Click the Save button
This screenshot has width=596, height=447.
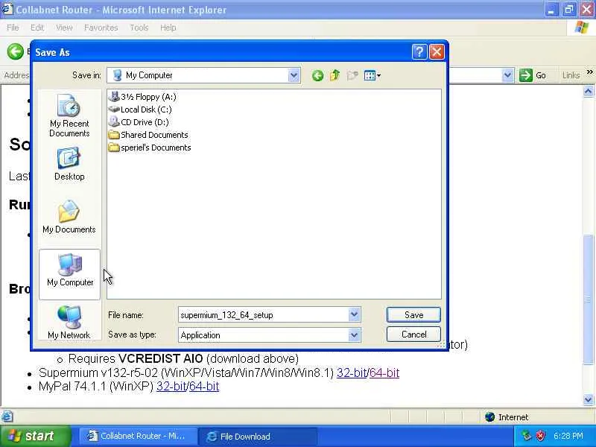[x=413, y=314]
